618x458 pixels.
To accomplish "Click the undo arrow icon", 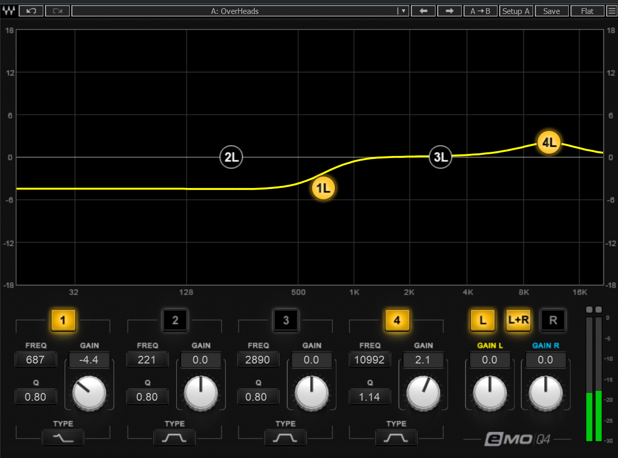I will [31, 11].
